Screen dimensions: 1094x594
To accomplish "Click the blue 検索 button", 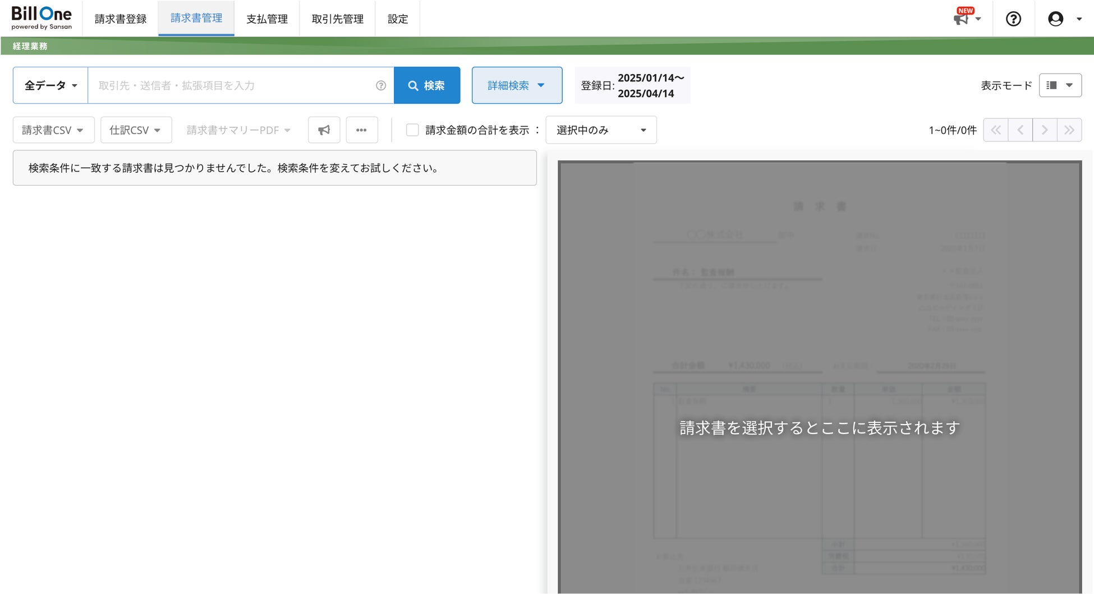I will coord(427,85).
